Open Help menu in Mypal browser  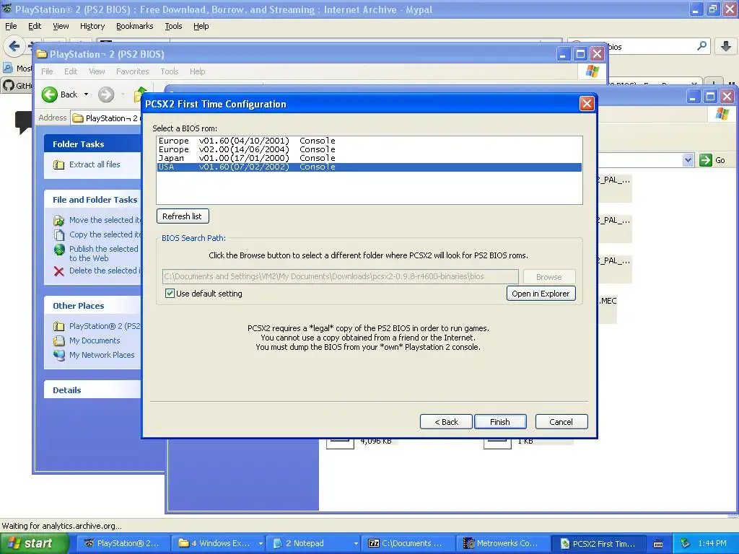tap(201, 26)
